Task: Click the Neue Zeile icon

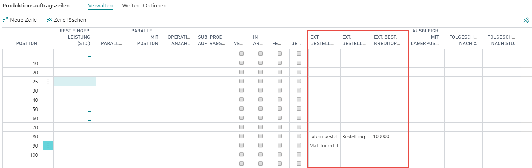Action: point(5,20)
